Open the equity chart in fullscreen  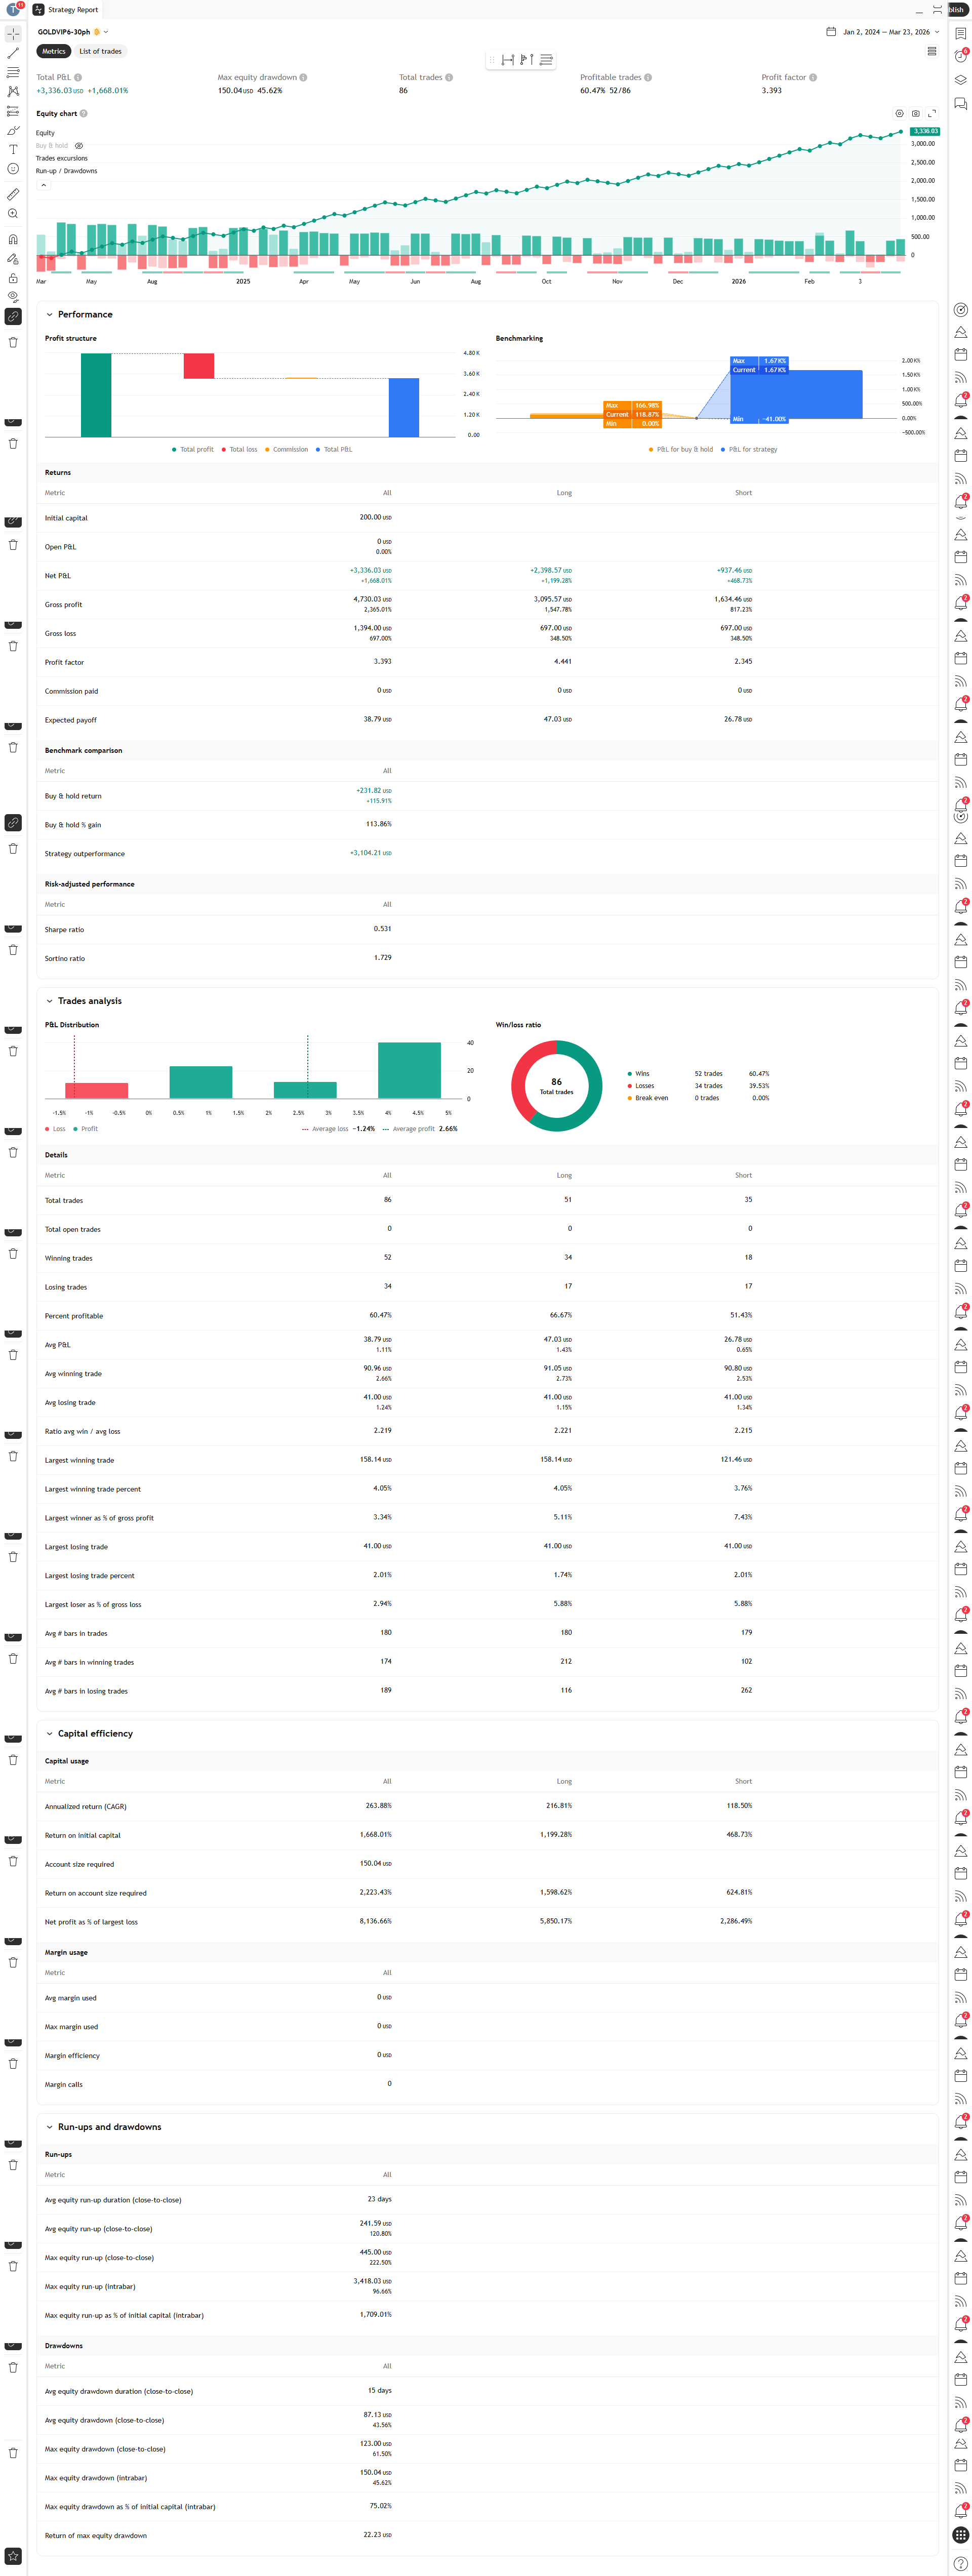pos(931,113)
